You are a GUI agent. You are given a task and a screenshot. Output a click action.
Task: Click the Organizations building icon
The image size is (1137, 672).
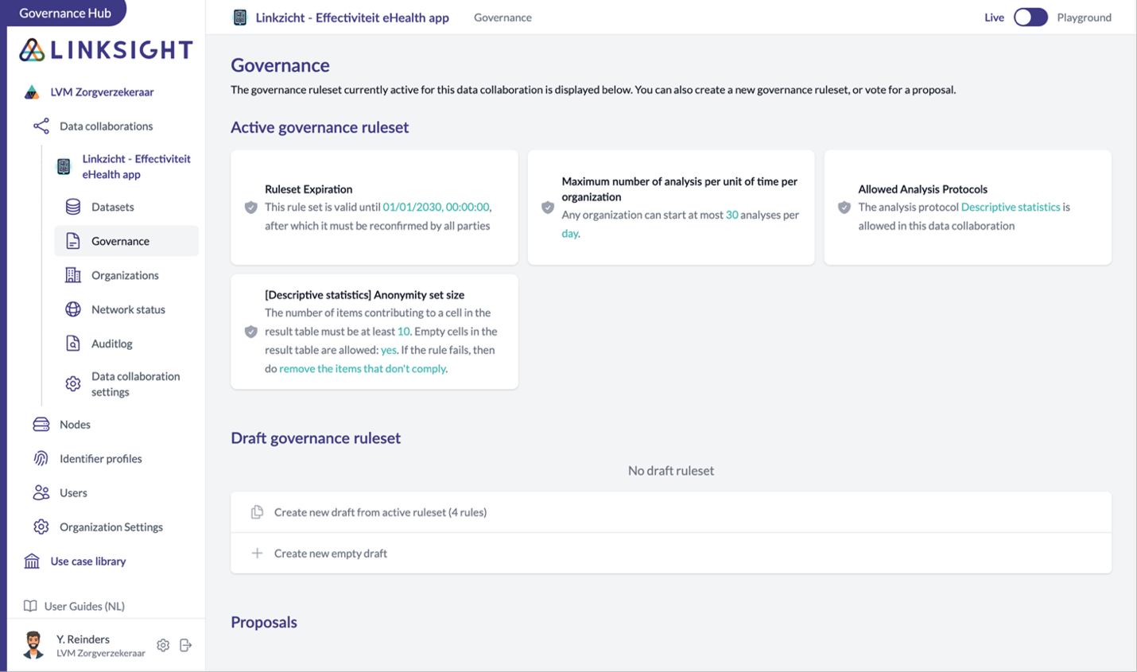[x=73, y=275]
